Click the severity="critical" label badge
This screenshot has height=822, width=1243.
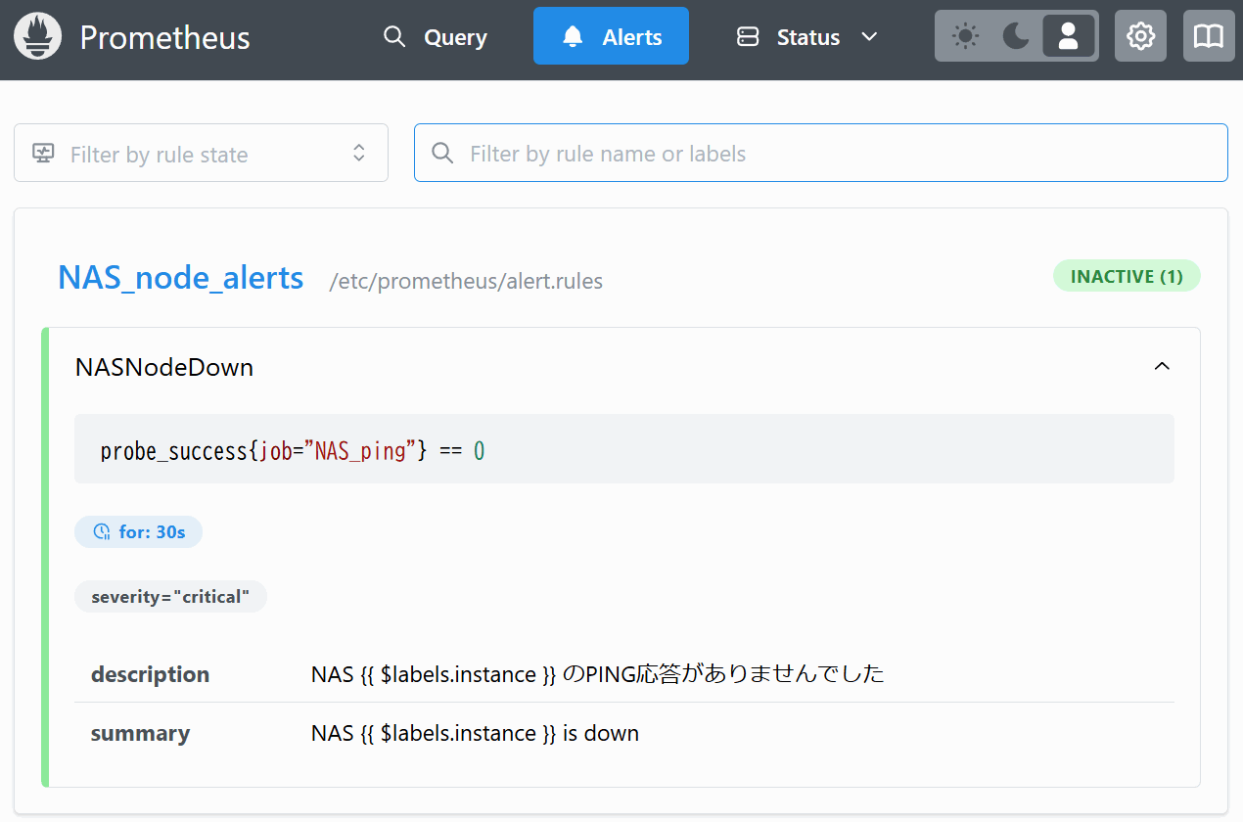tap(170, 596)
